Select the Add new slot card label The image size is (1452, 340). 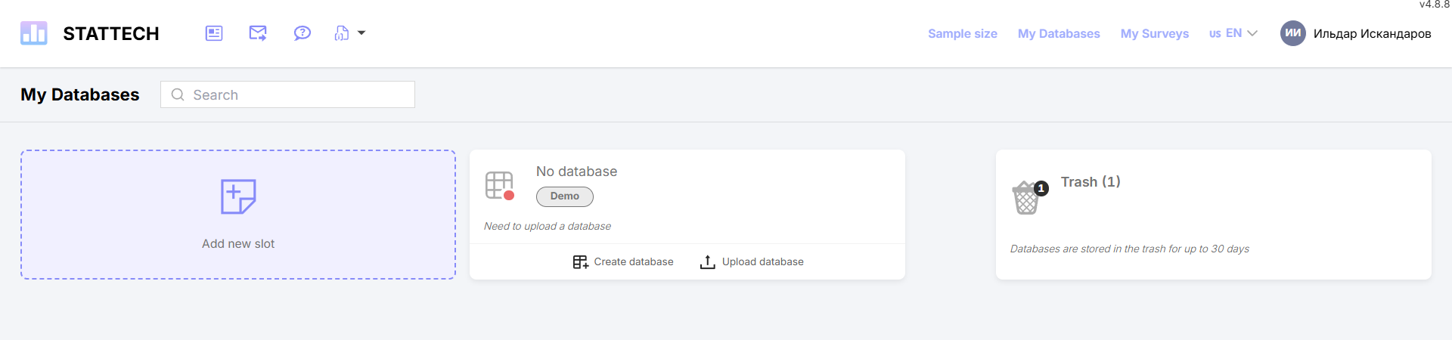[238, 244]
